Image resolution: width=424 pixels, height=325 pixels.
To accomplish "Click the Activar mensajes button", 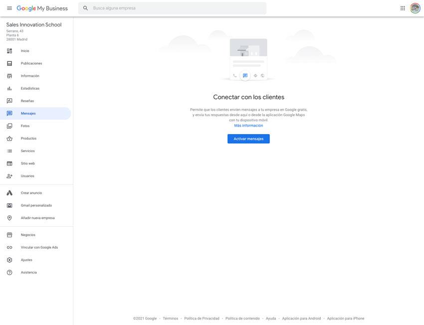I will tap(248, 139).
